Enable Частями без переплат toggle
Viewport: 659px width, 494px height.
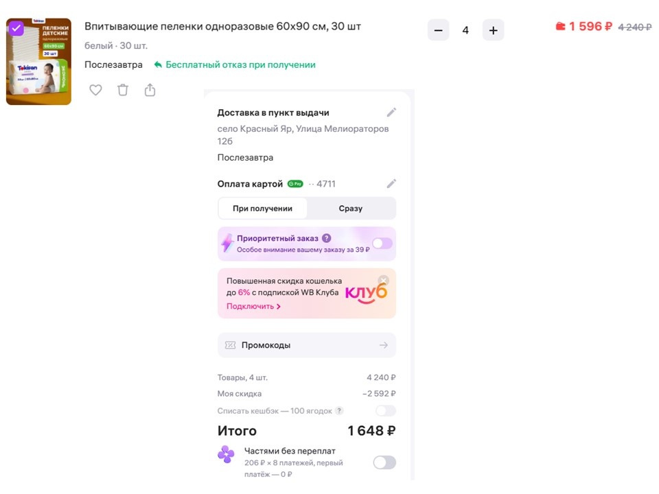pos(384,462)
